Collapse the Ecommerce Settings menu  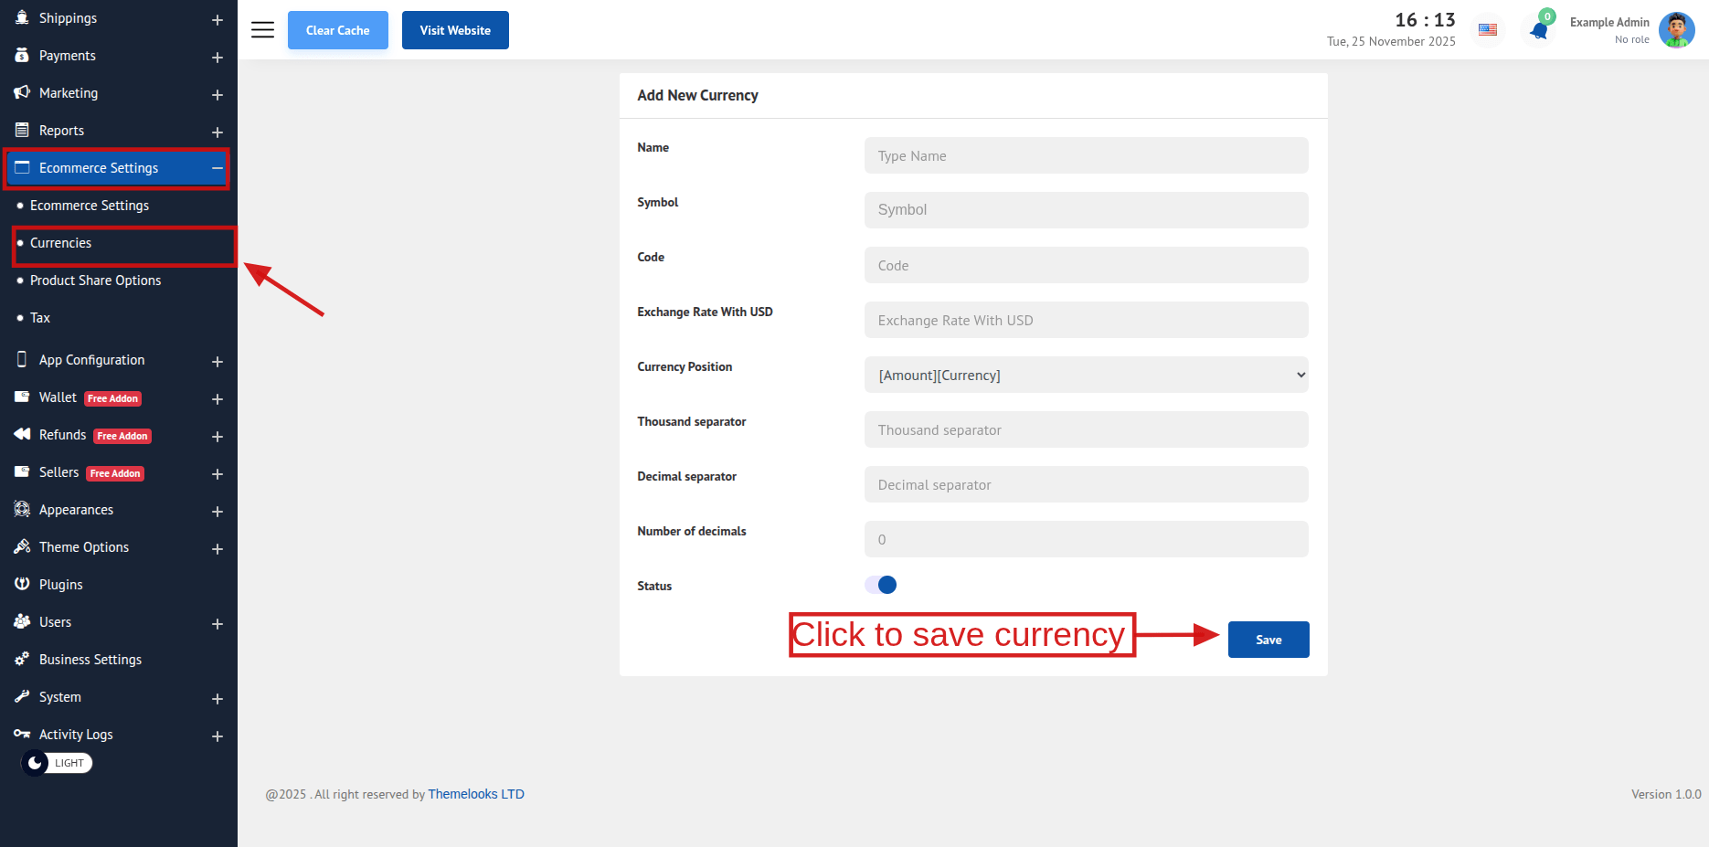pos(217,168)
